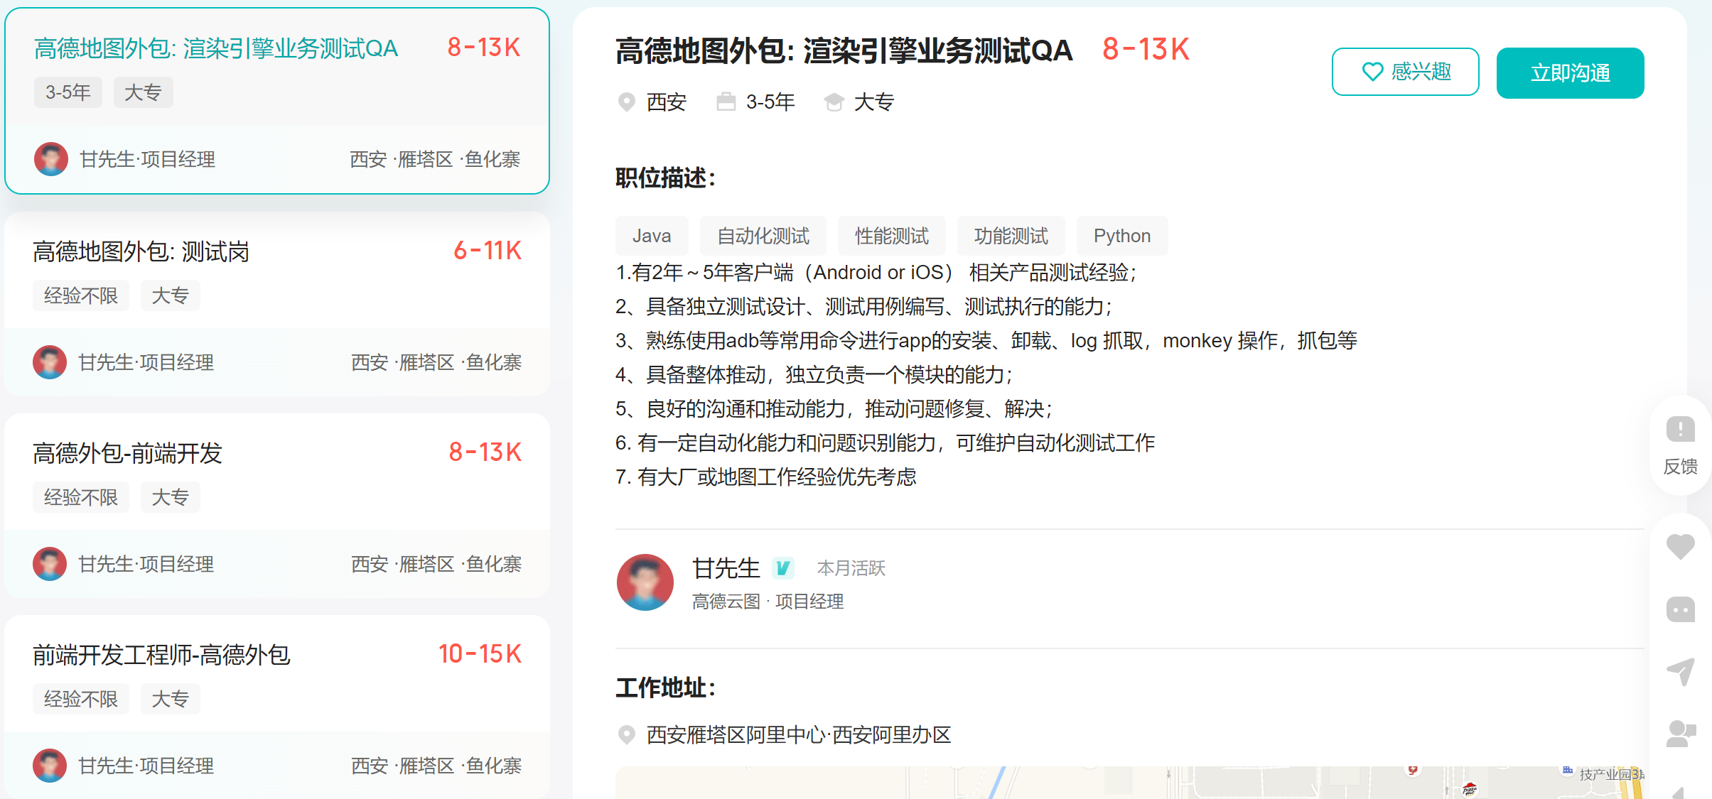The width and height of the screenshot is (1712, 799).
Task: Click the user profile icon in right sidebar
Action: [1680, 734]
